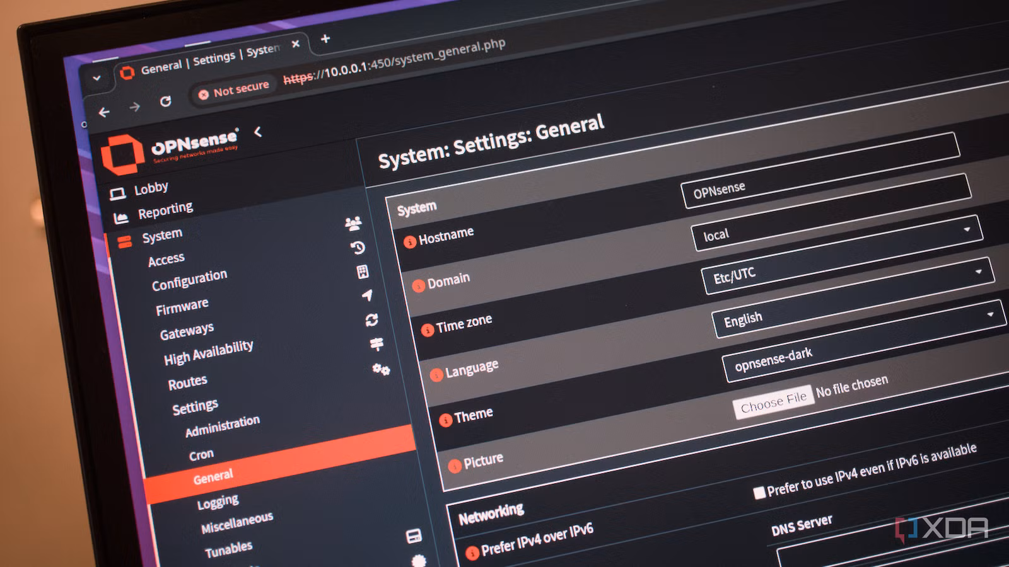The image size is (1009, 567).
Task: Click the info icon beside Prefer IPv4 over IPv6
Action: (x=472, y=553)
